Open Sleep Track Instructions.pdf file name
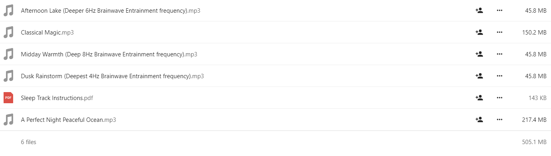Image resolution: width=551 pixels, height=156 pixels. tap(57, 98)
